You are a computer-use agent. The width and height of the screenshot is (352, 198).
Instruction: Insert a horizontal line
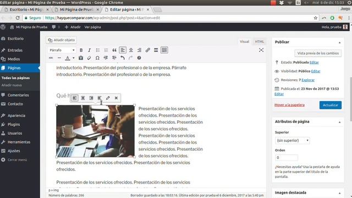[59, 58]
